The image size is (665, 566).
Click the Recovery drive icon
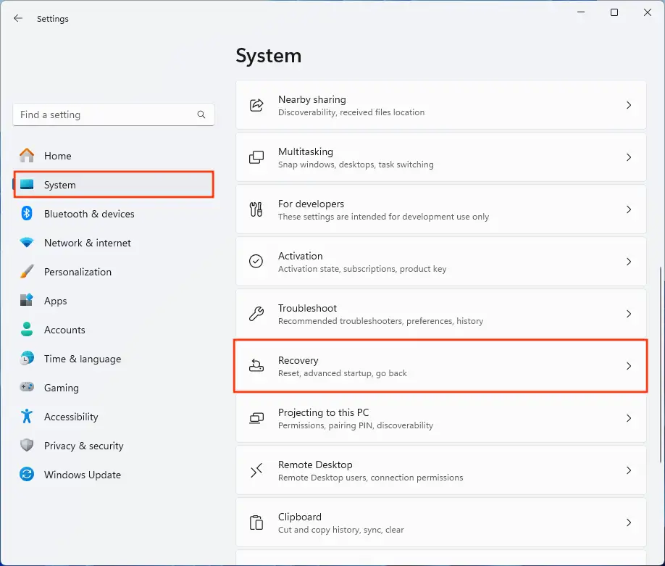256,366
